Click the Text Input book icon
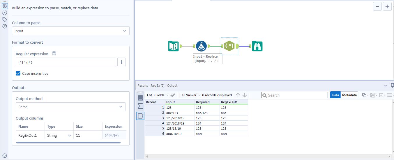The height and width of the screenshot is (160, 394). coord(174,46)
